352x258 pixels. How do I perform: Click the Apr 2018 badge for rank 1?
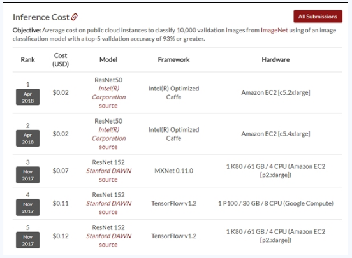coord(28,97)
